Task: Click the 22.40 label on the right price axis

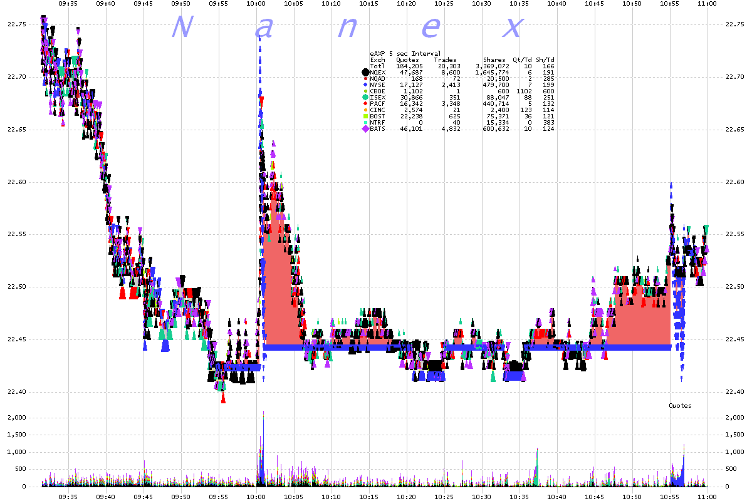Action: coord(734,392)
